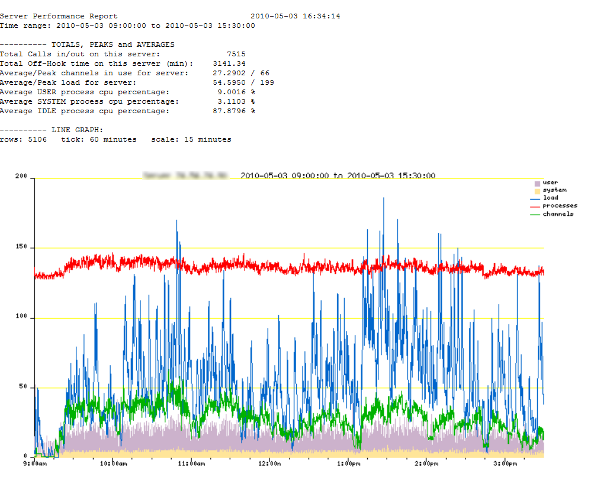Click the green channels legend line

(537, 214)
